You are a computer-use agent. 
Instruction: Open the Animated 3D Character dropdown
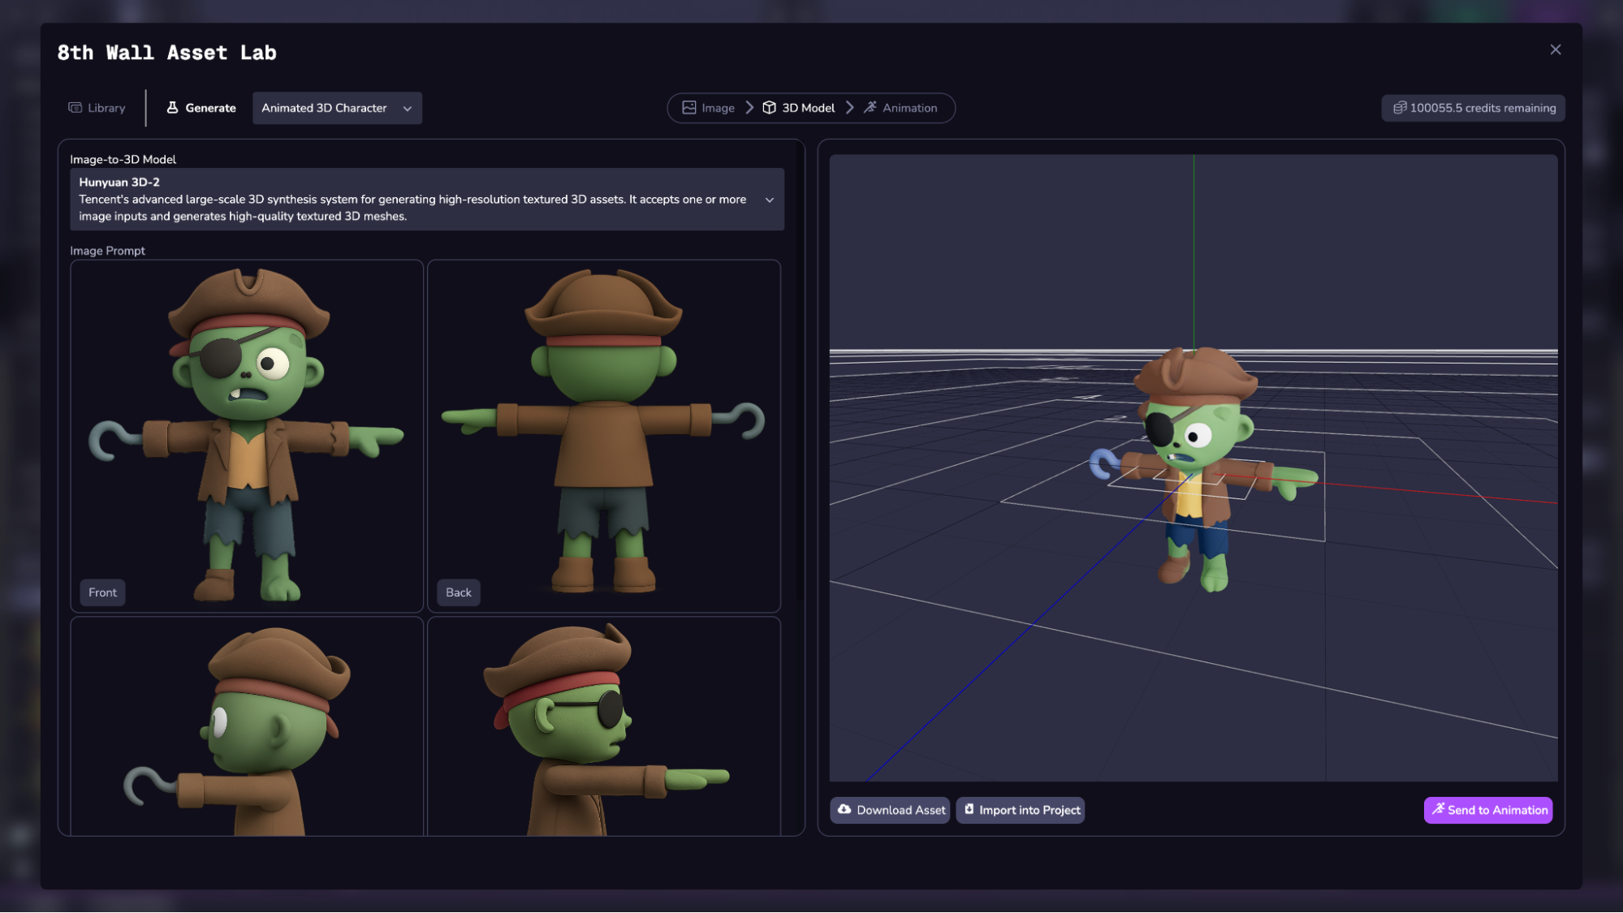pyautogui.click(x=336, y=108)
